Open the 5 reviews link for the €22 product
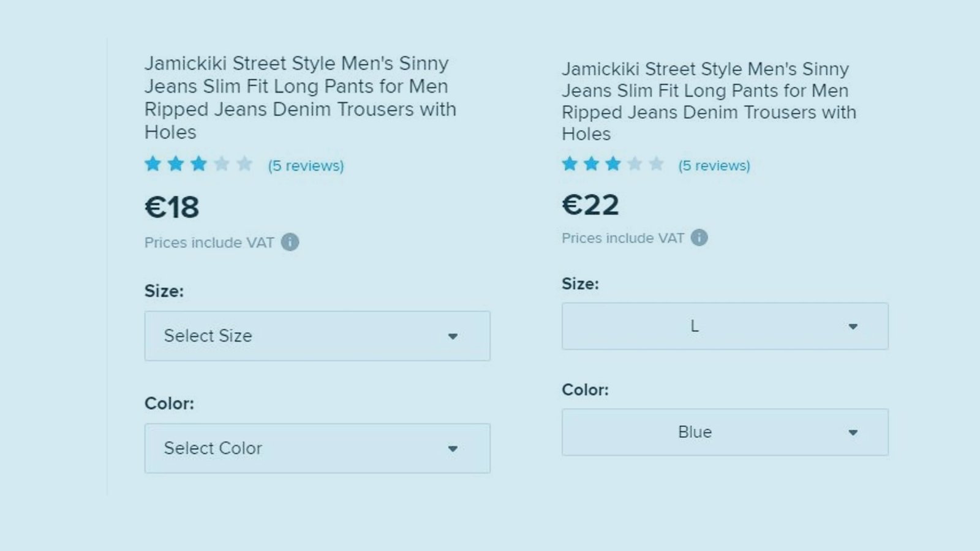The height and width of the screenshot is (551, 980). [x=714, y=165]
